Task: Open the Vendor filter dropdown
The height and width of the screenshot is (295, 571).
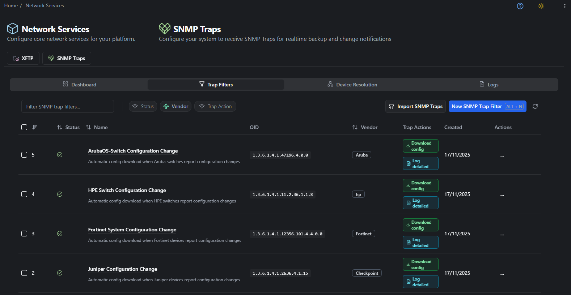Action: [x=175, y=106]
